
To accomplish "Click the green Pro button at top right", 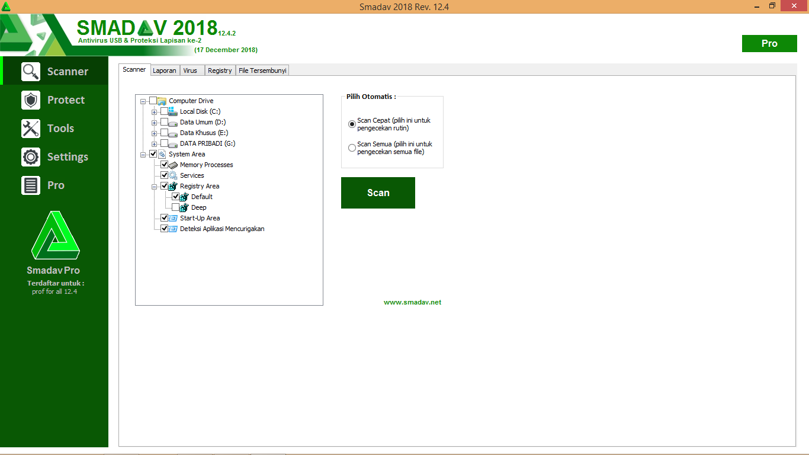I will tap(769, 43).
